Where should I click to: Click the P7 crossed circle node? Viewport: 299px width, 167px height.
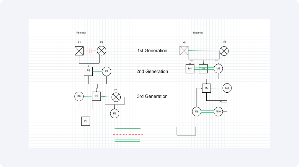pos(116,97)
